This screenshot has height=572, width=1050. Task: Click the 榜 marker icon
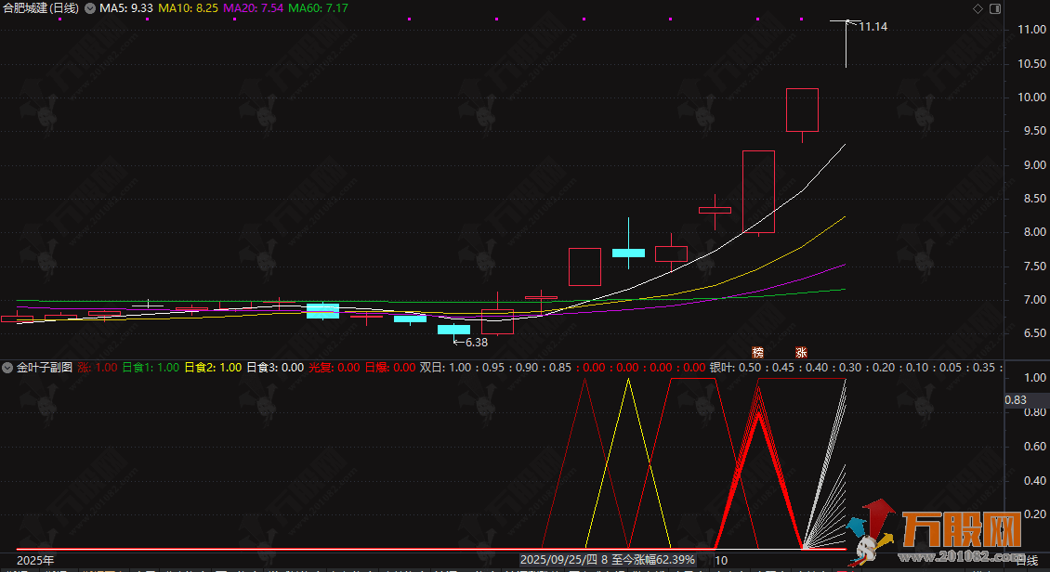point(758,352)
